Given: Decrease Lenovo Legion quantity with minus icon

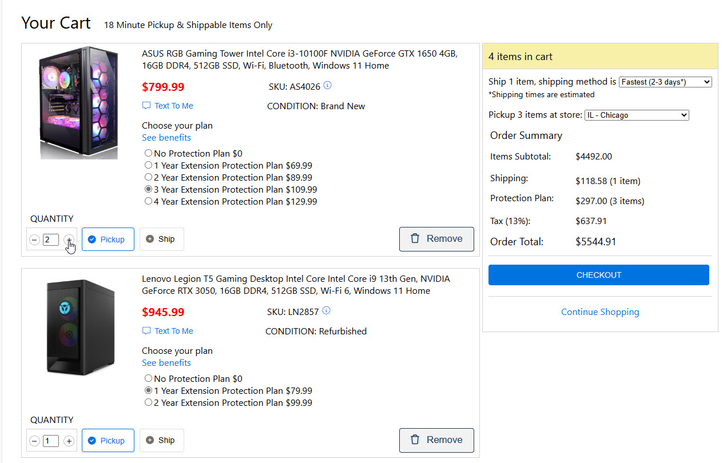Looking at the screenshot, I should [x=34, y=441].
